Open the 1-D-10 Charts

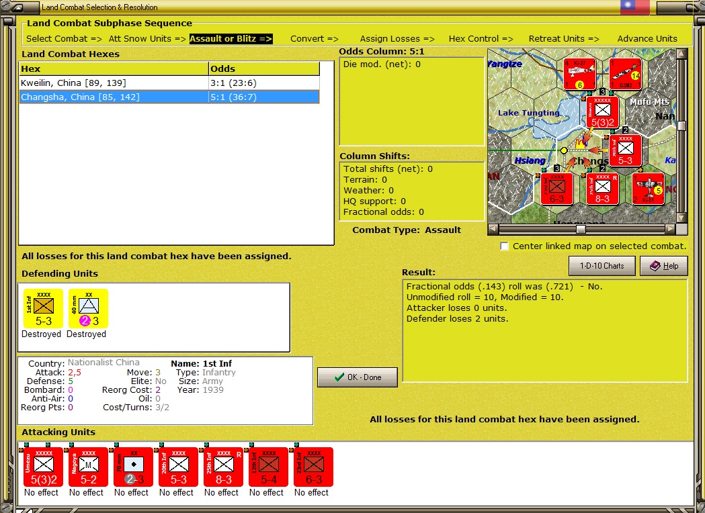(602, 266)
